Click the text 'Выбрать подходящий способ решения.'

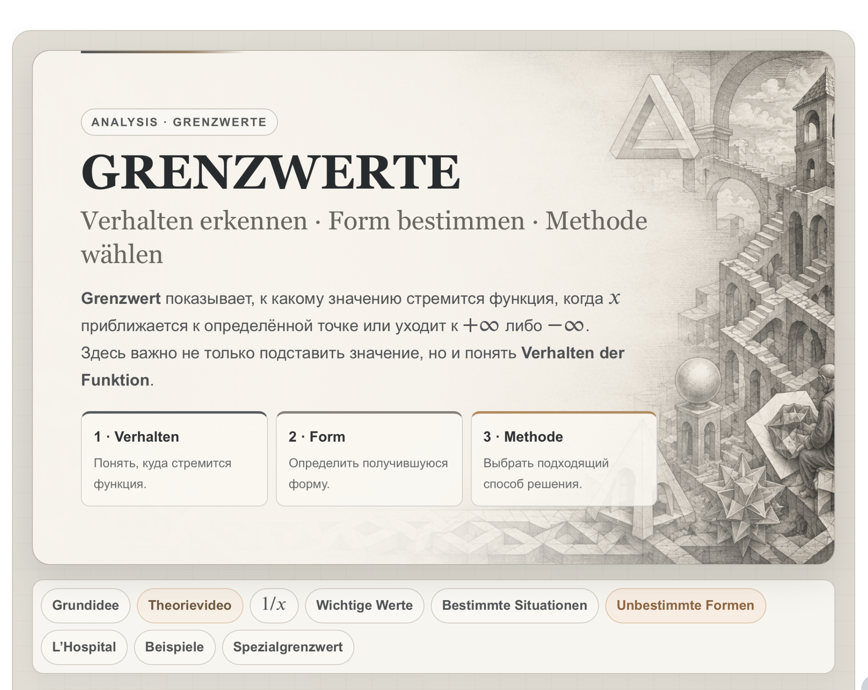(546, 473)
